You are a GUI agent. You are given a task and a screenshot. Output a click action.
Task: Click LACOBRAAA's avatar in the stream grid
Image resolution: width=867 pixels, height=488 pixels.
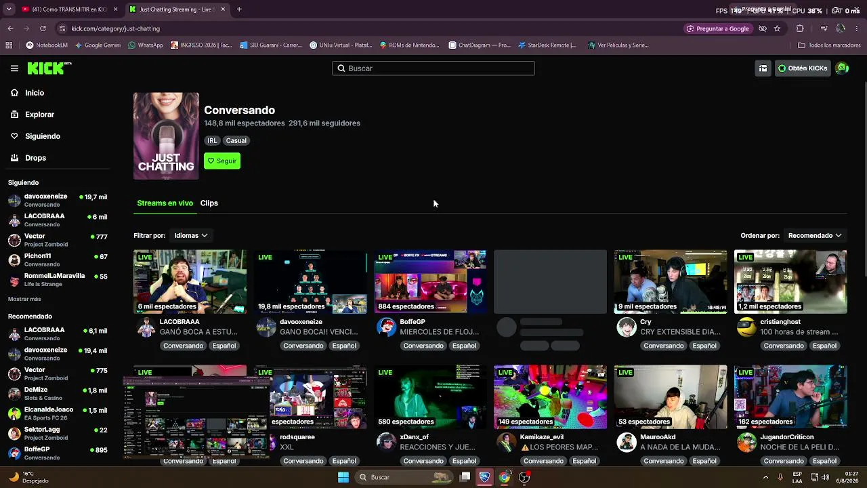(146, 327)
